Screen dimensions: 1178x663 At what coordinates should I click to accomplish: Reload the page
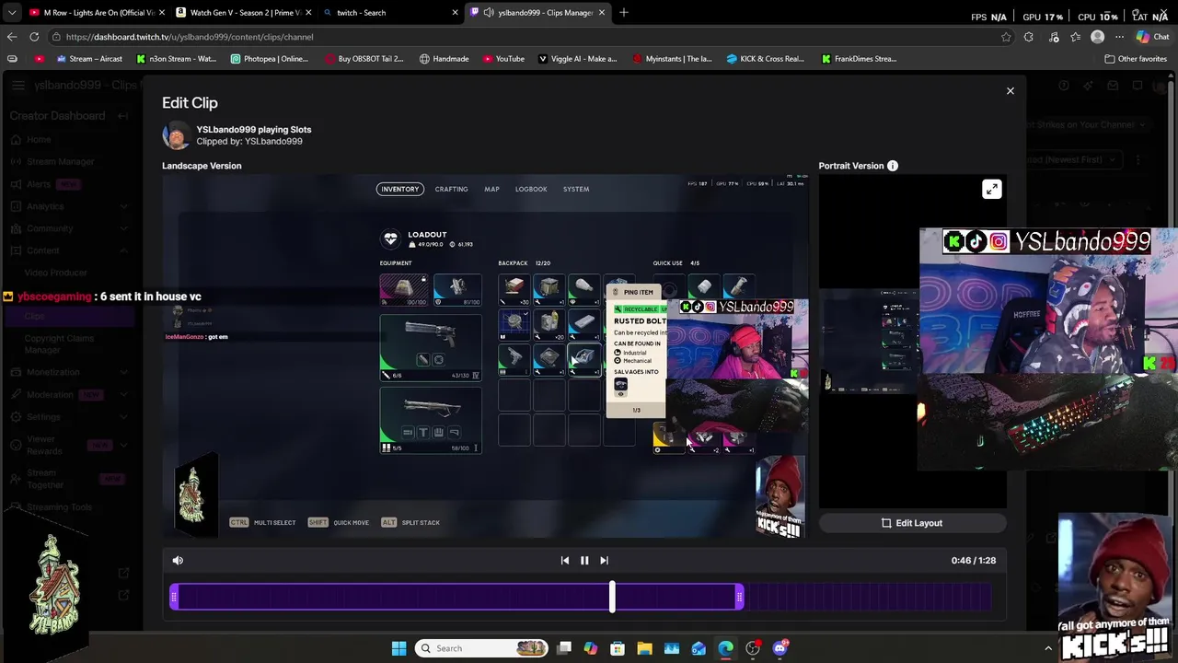[34, 37]
